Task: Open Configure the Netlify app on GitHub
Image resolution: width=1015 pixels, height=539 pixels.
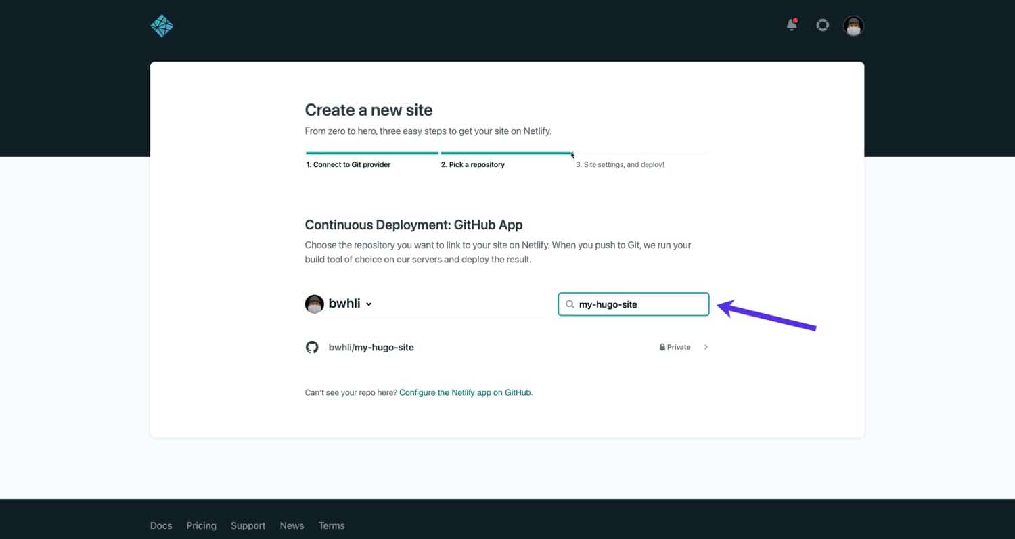Action: [465, 392]
